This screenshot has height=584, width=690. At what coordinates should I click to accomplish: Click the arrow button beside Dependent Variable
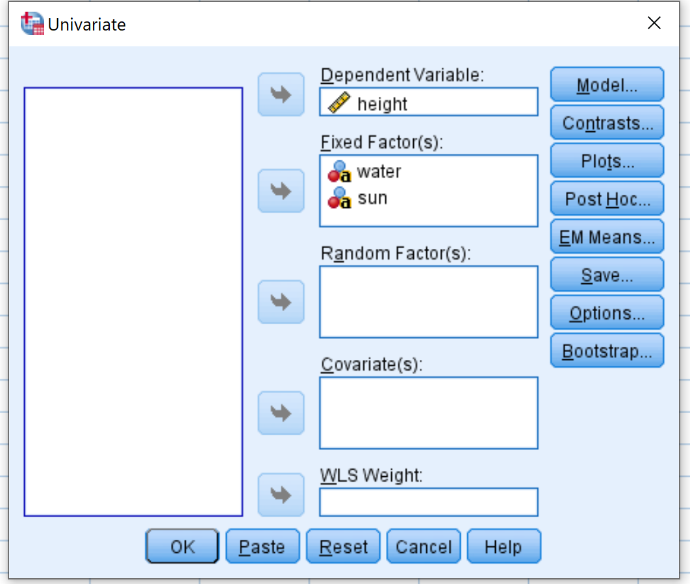[x=281, y=95]
